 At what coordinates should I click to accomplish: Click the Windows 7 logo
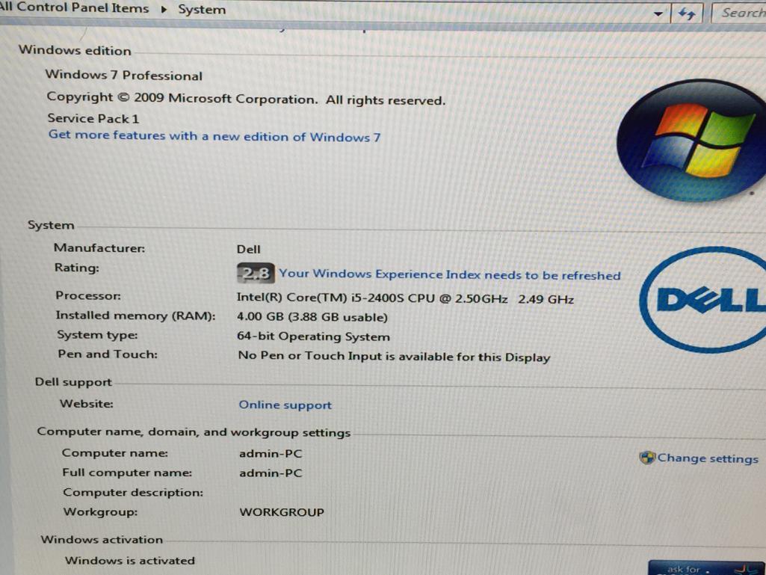tap(693, 141)
